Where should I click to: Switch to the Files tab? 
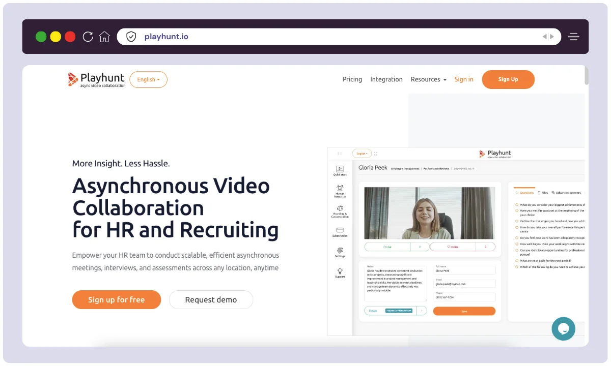543,193
